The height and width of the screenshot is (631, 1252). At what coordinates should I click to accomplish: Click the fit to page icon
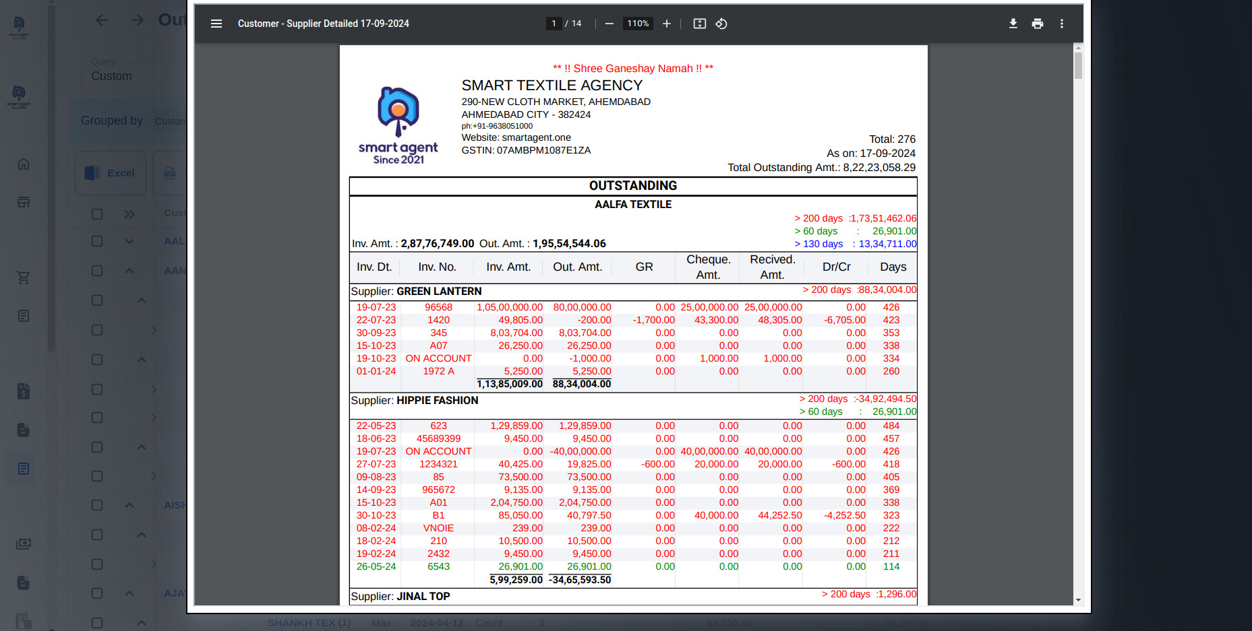[x=699, y=24]
